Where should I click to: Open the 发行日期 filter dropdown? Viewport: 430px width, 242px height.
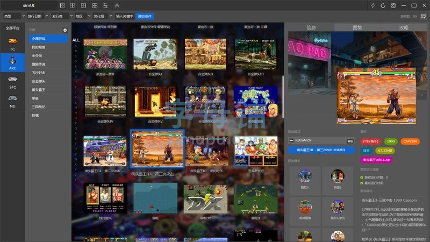point(38,16)
